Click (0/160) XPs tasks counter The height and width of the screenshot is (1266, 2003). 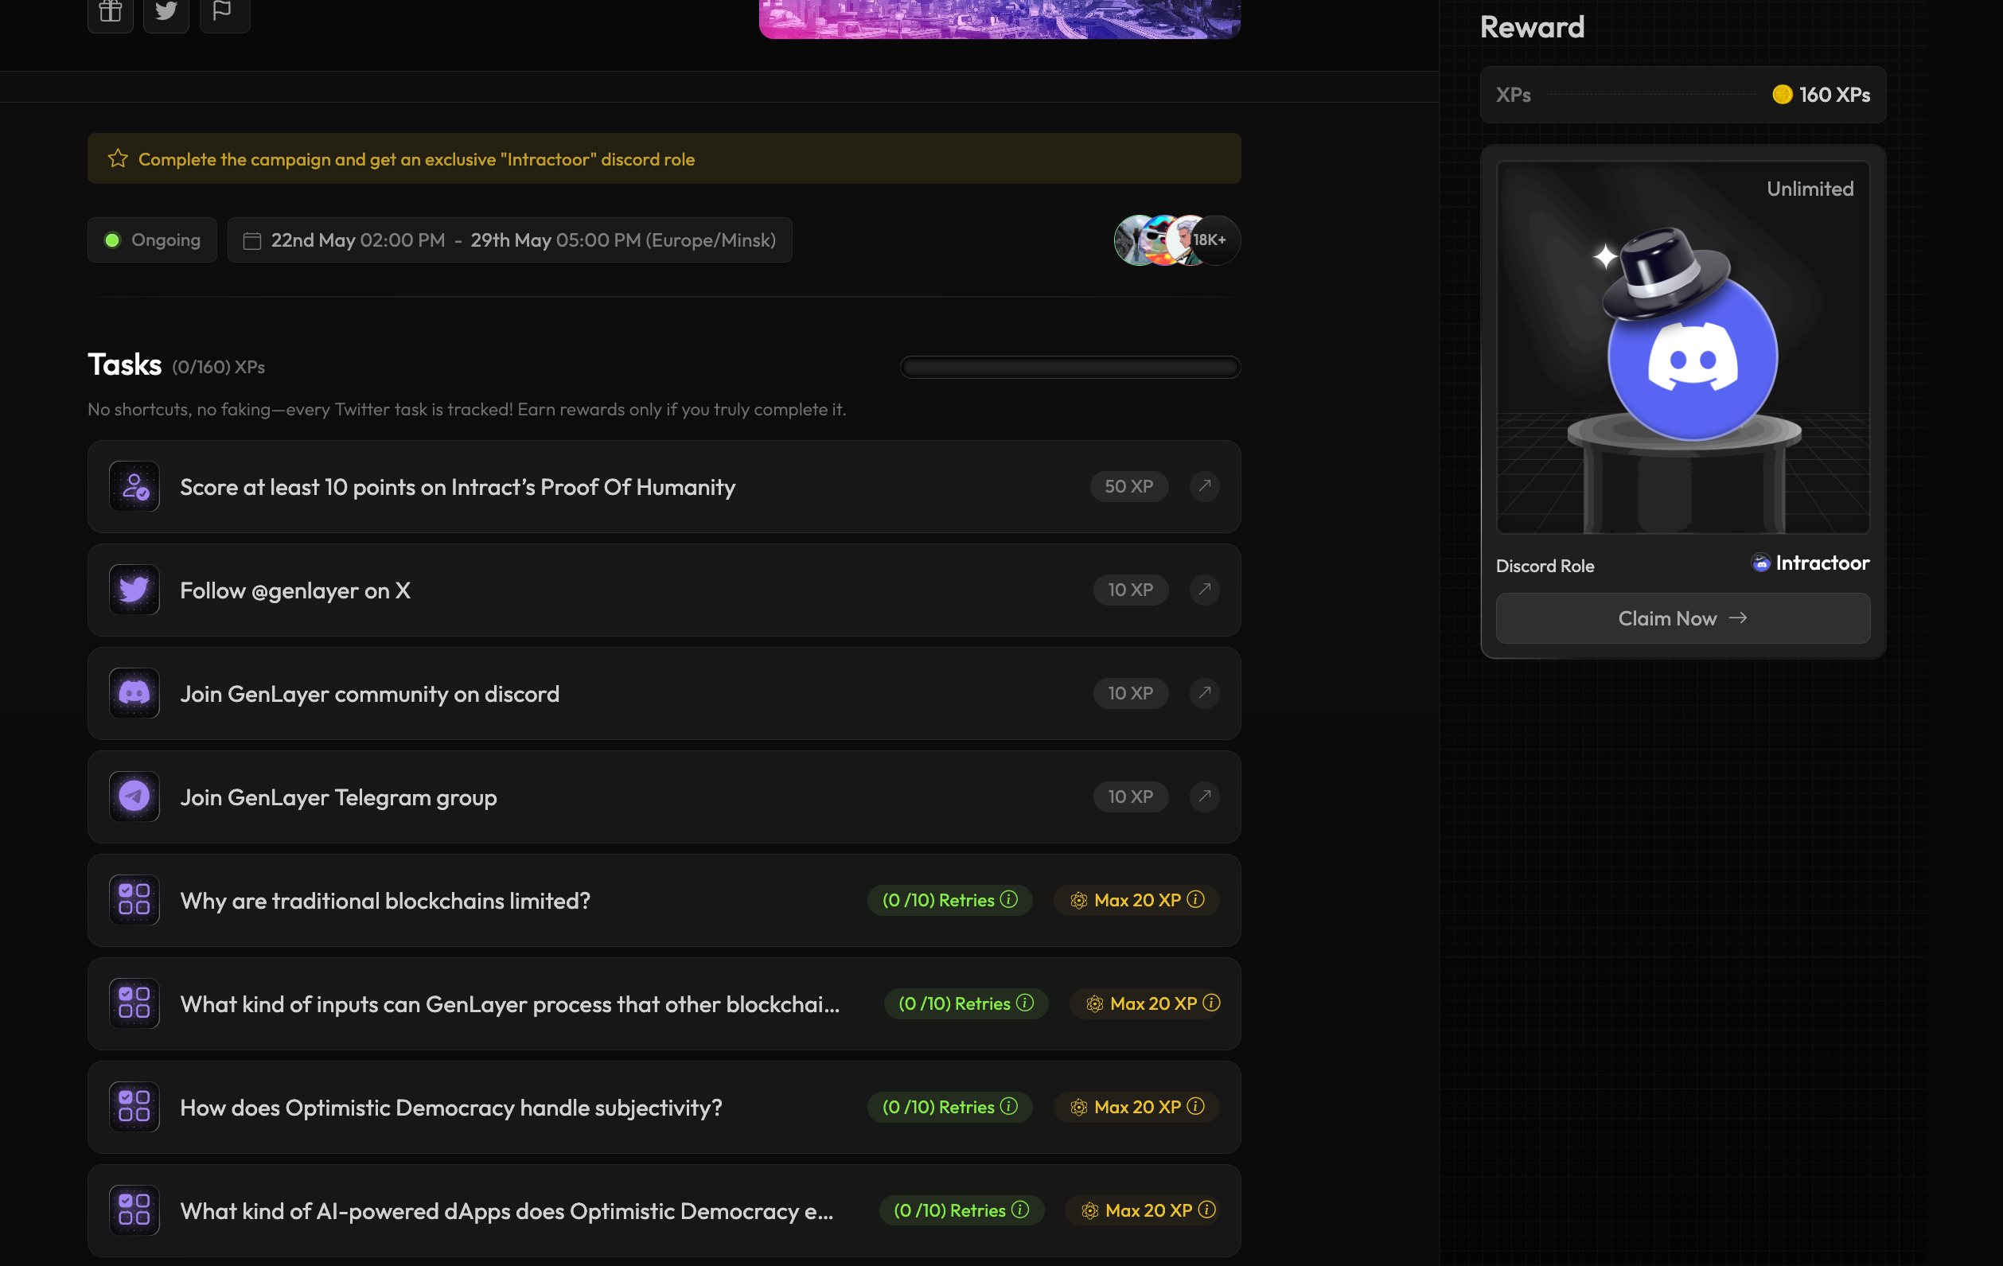[218, 367]
